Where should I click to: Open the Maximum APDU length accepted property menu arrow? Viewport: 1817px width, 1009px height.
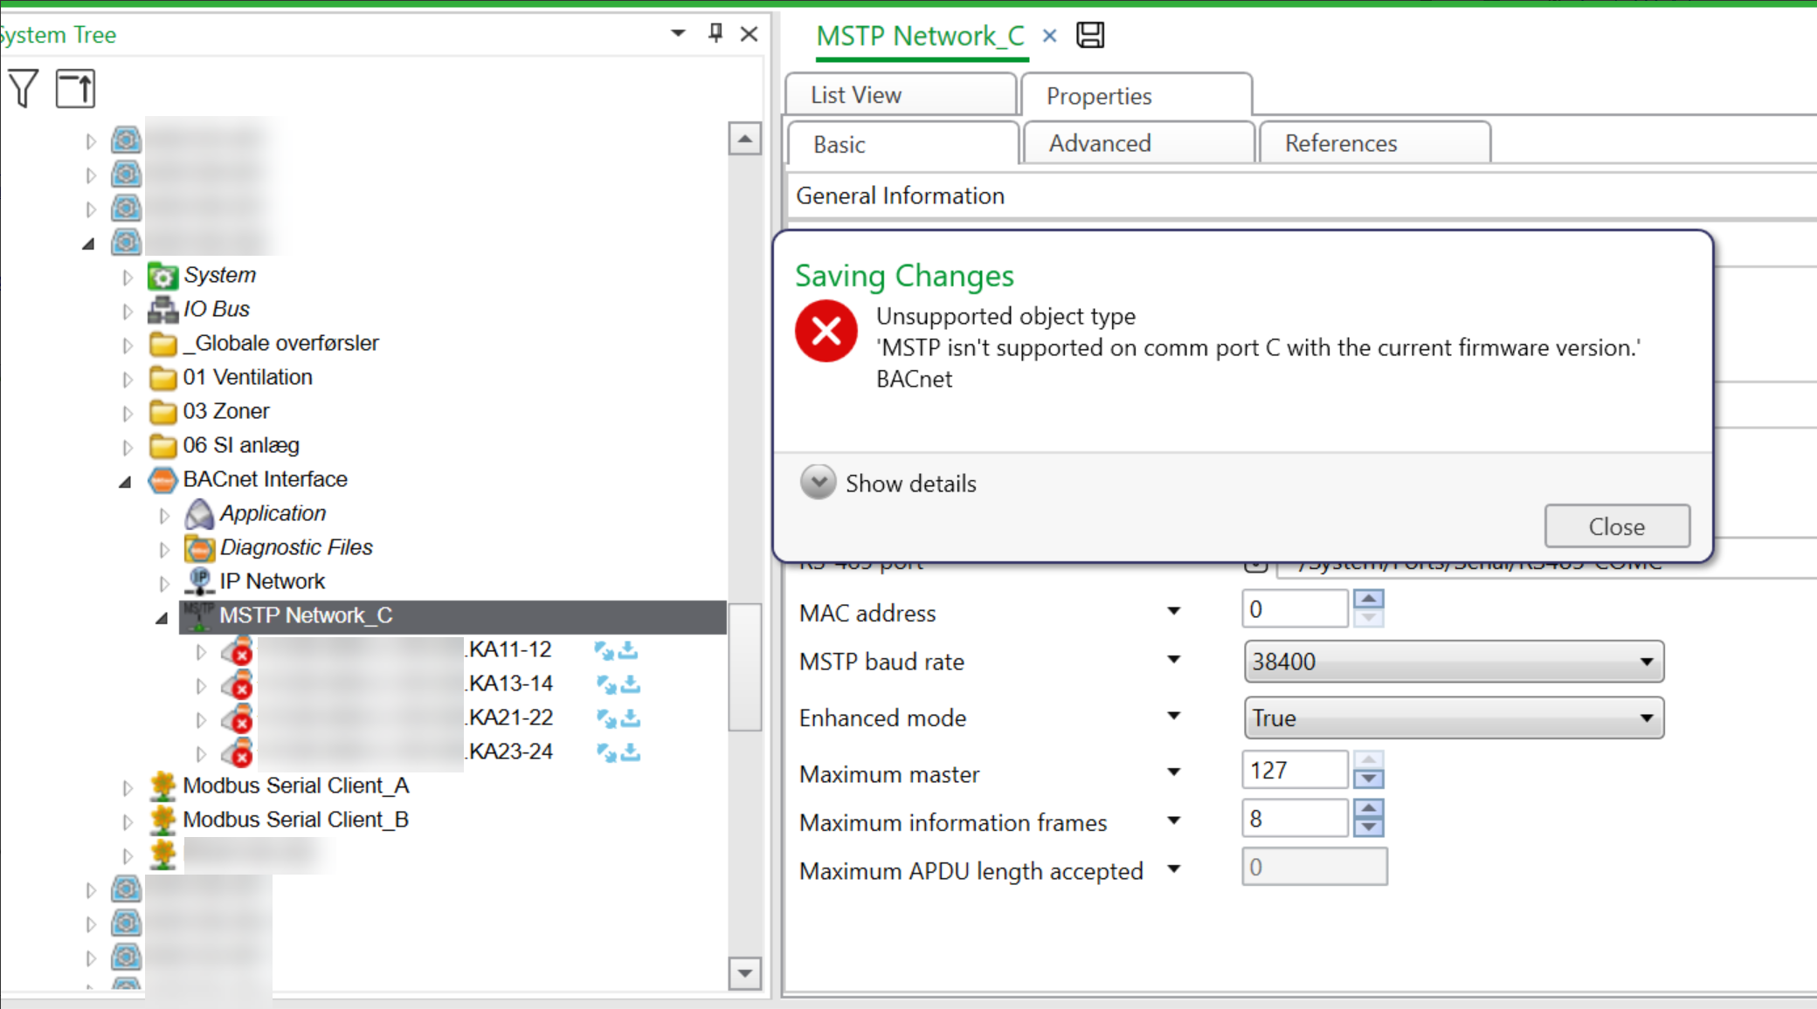[1174, 869]
